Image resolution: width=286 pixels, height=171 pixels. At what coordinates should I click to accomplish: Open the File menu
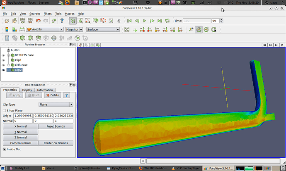[5, 14]
